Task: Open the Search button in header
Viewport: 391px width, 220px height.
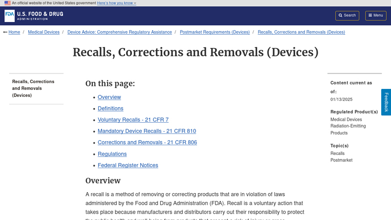Action: point(347,16)
